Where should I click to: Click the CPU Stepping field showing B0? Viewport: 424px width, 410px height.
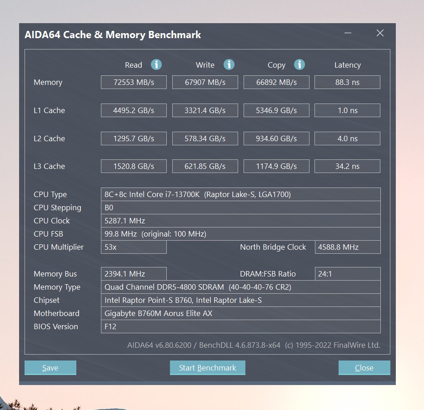(x=240, y=207)
